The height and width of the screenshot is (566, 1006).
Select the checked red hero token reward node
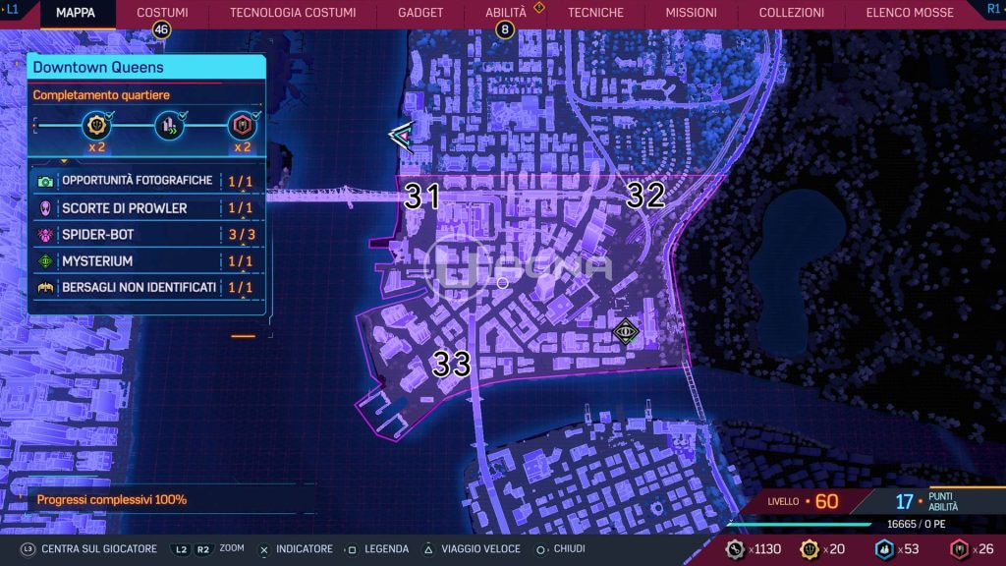[x=241, y=125]
